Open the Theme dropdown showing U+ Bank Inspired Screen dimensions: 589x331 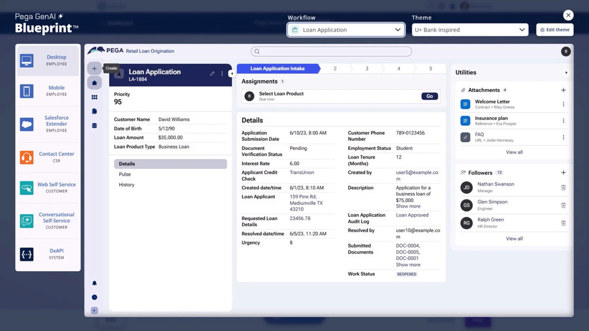[469, 30]
